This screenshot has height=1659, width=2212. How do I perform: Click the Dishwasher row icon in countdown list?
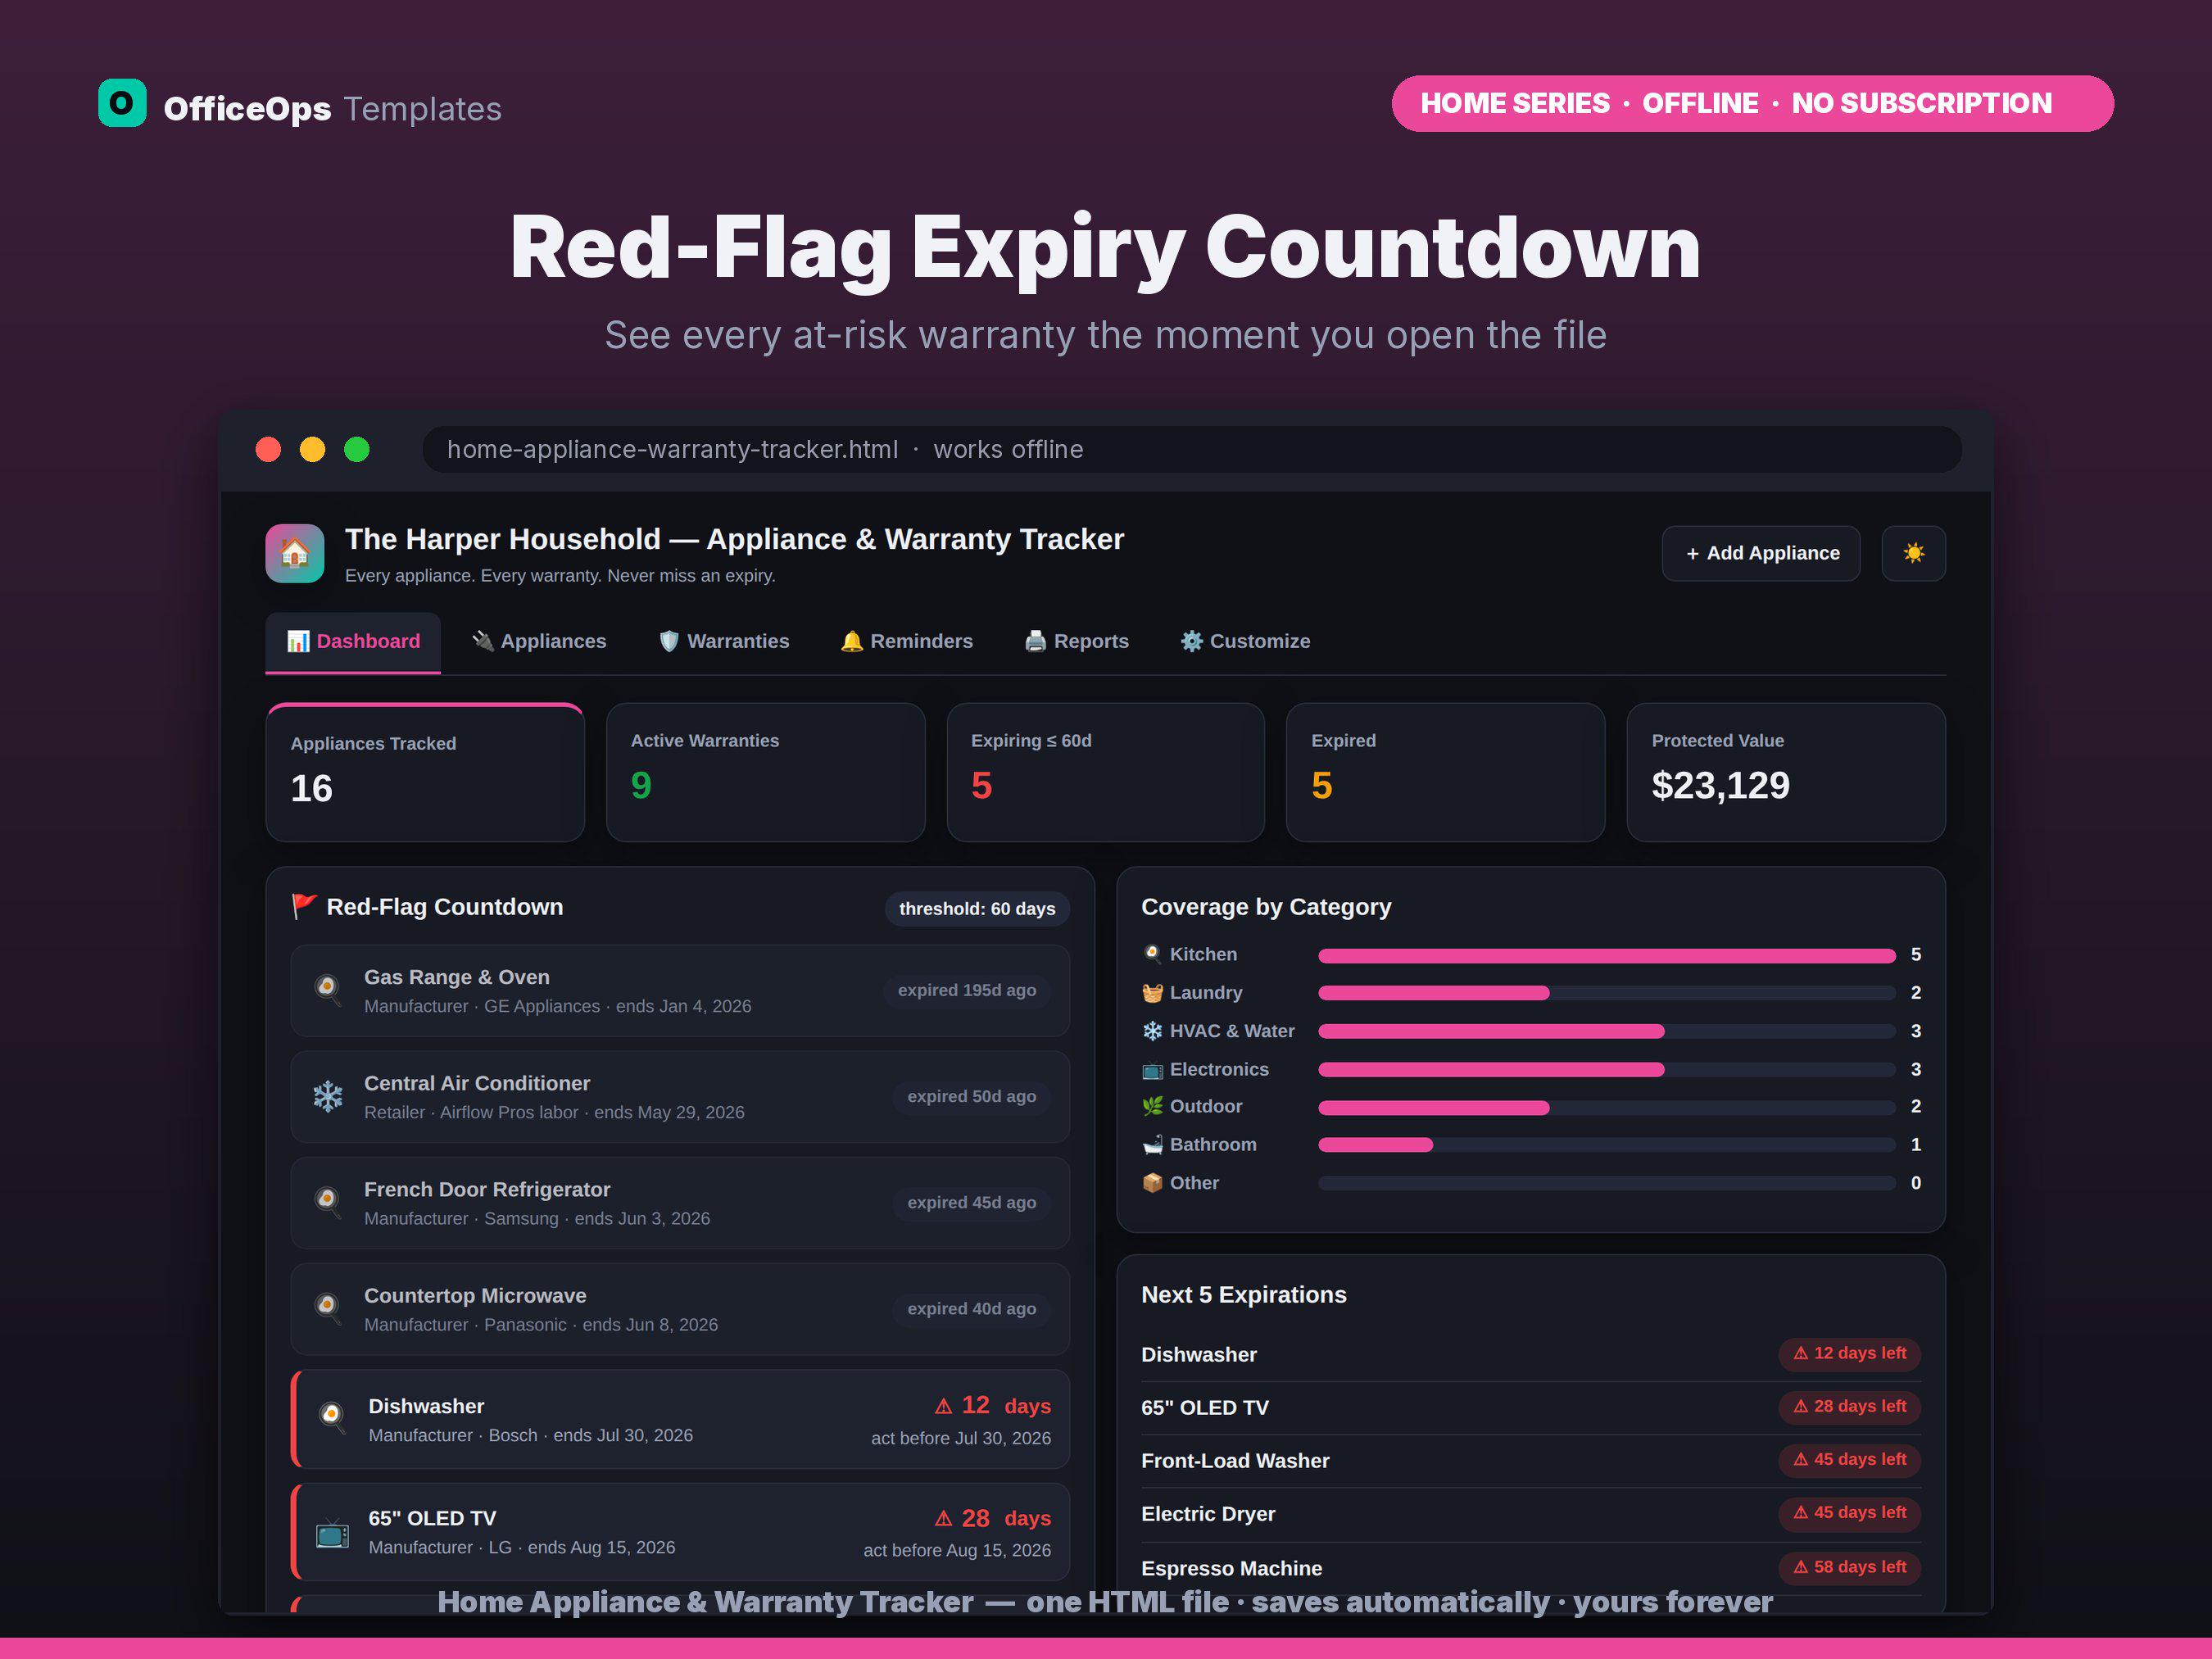point(332,1418)
